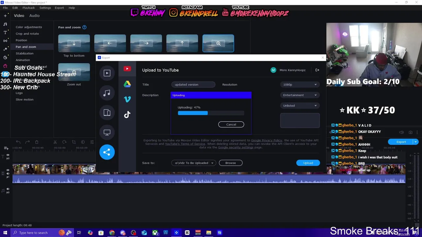Screen dimensions: 422x237
Task: Select the Google Drive upload icon
Action: pos(127,84)
